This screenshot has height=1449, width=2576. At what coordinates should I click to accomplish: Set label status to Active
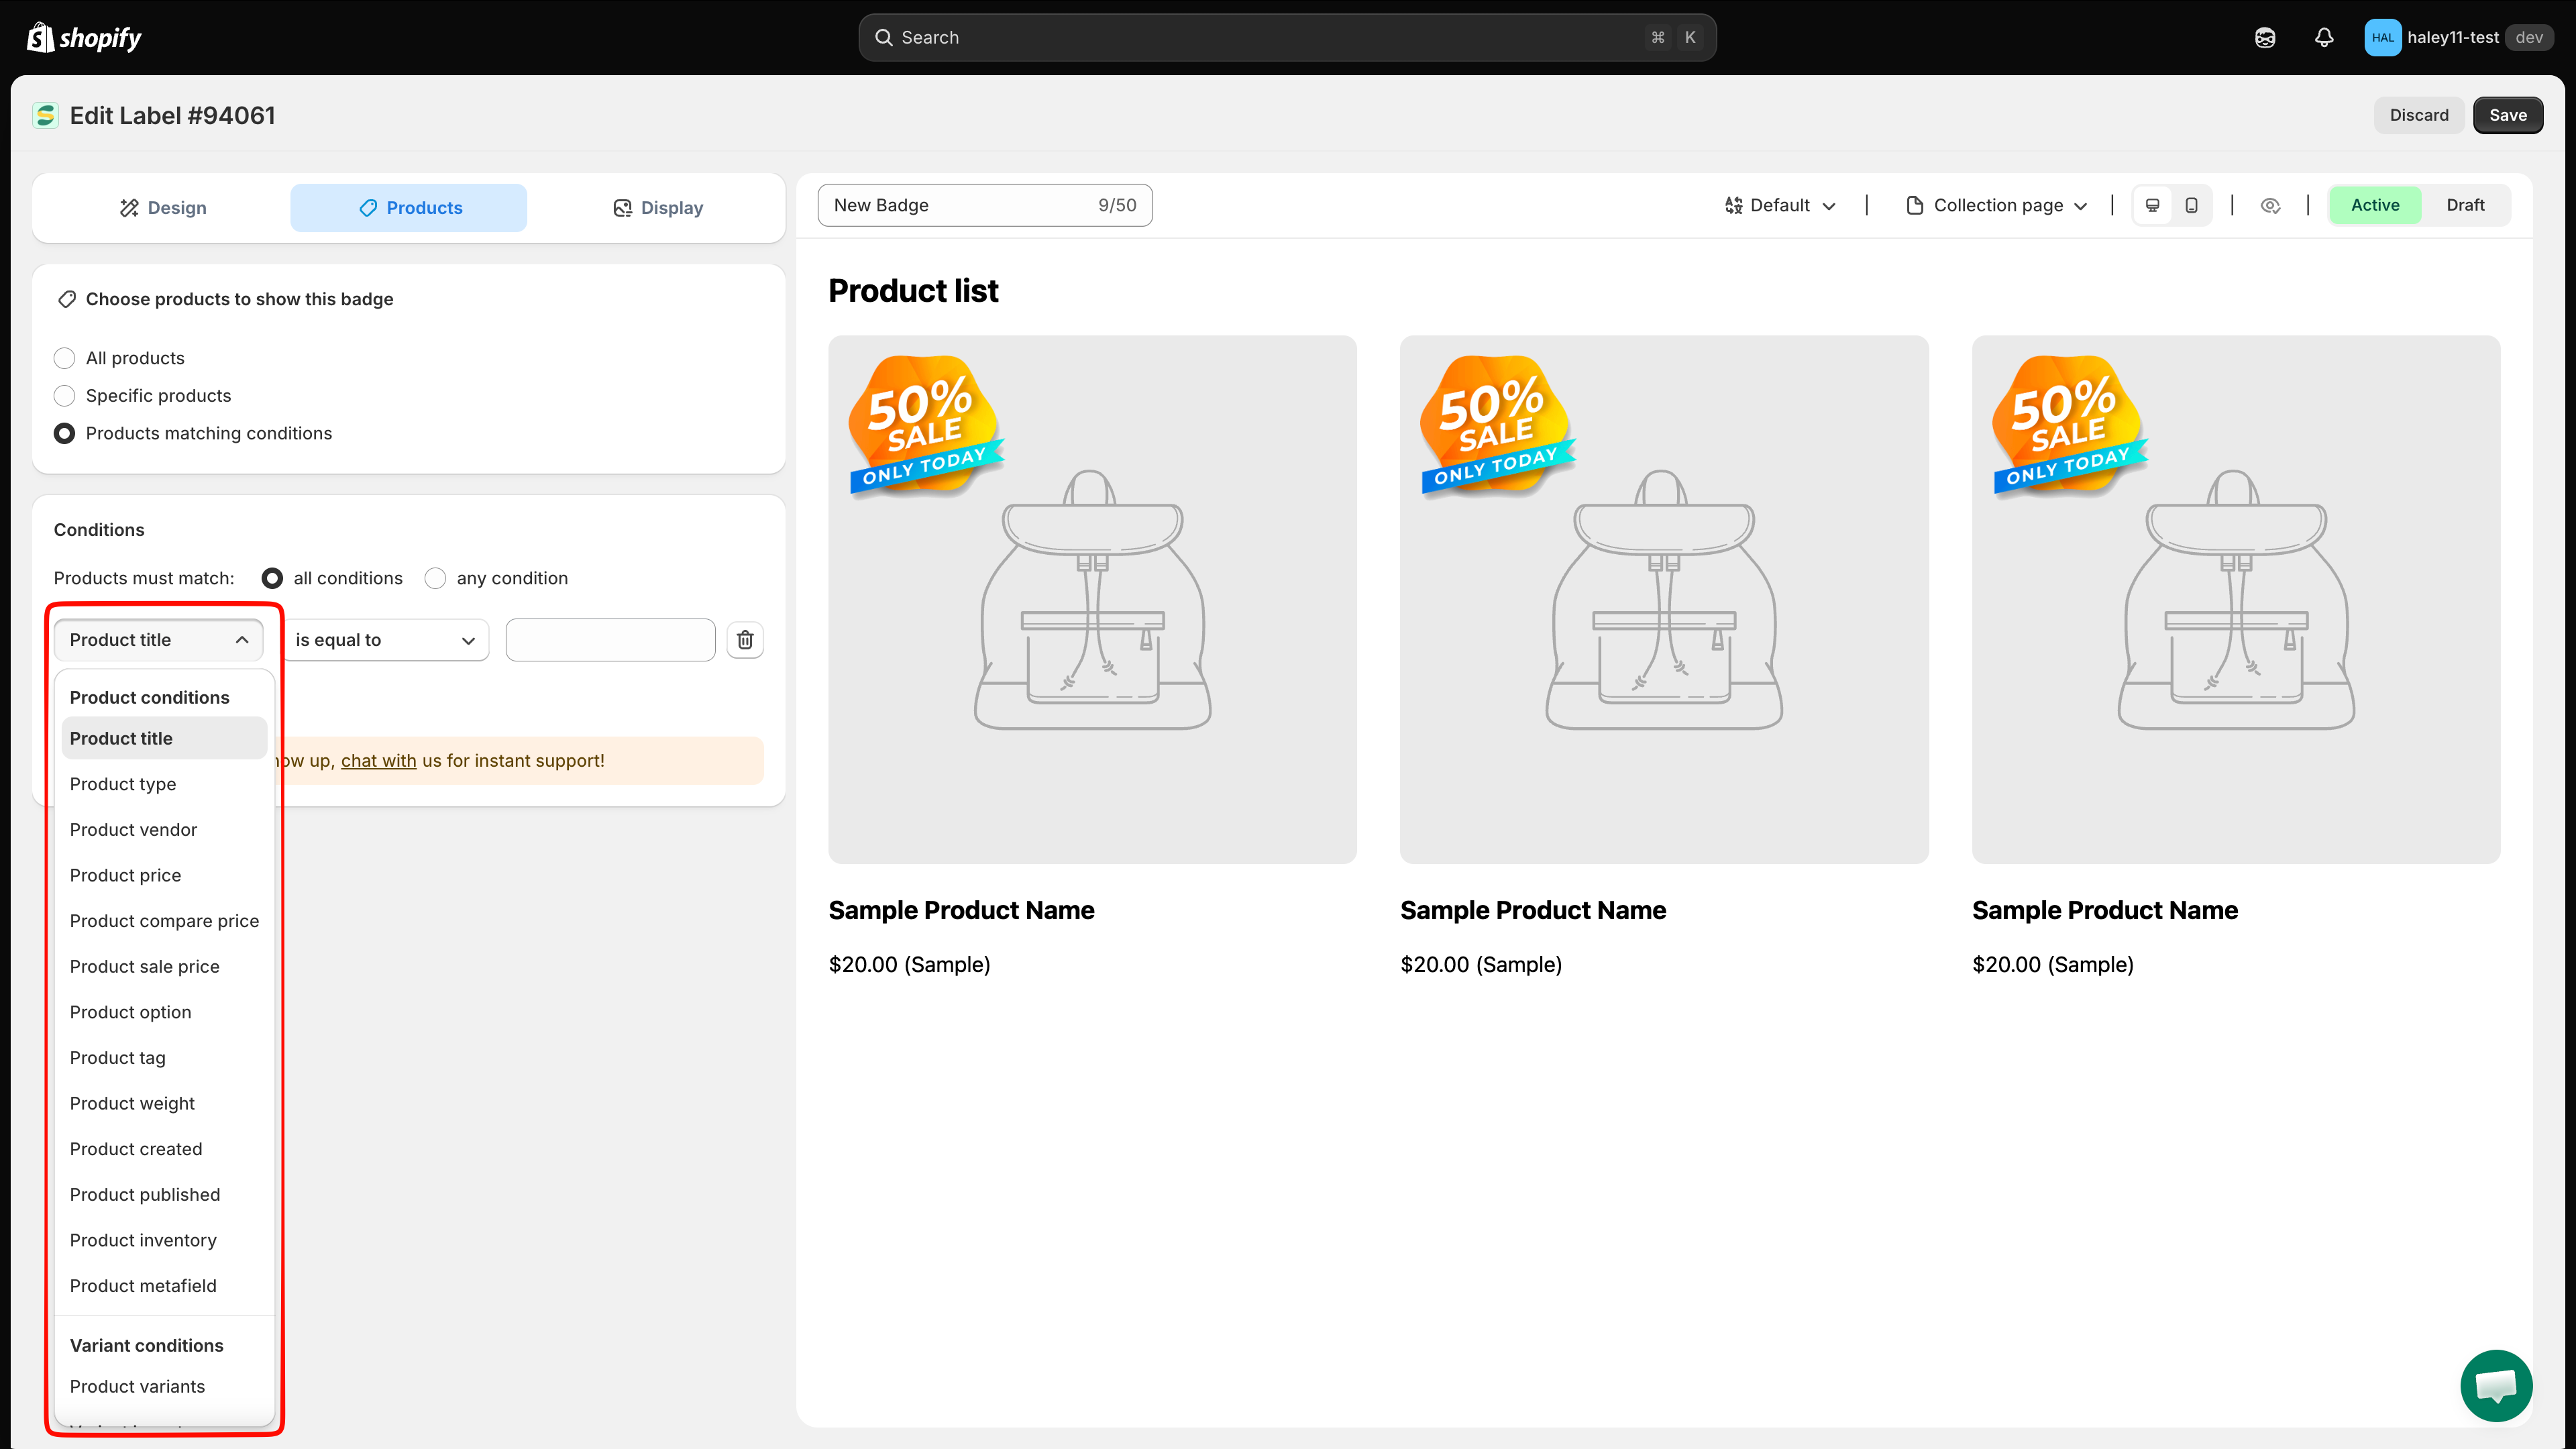tap(2375, 205)
